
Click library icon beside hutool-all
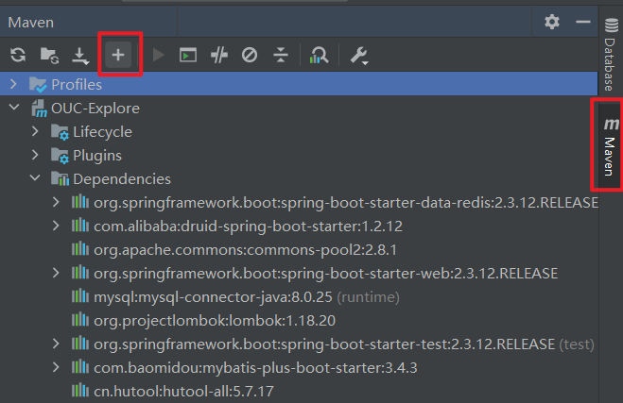80,391
